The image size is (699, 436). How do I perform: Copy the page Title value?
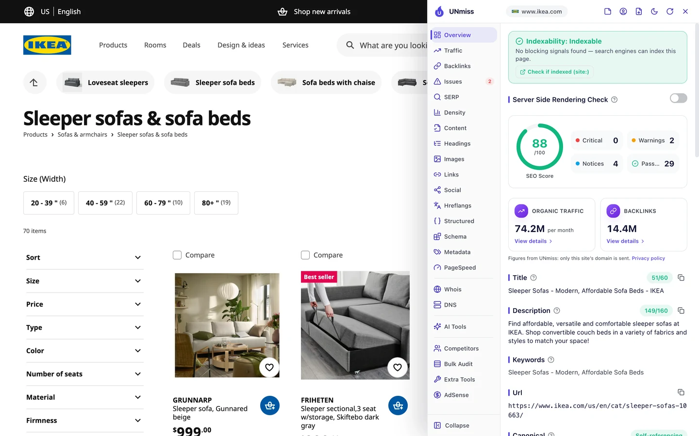[x=681, y=278]
